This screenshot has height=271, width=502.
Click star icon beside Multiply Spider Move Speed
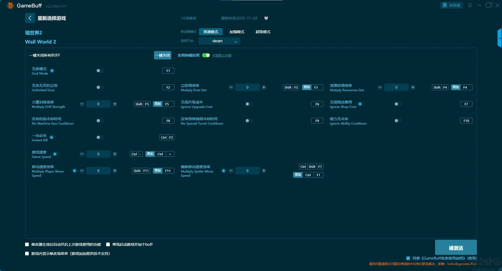pos(224,171)
